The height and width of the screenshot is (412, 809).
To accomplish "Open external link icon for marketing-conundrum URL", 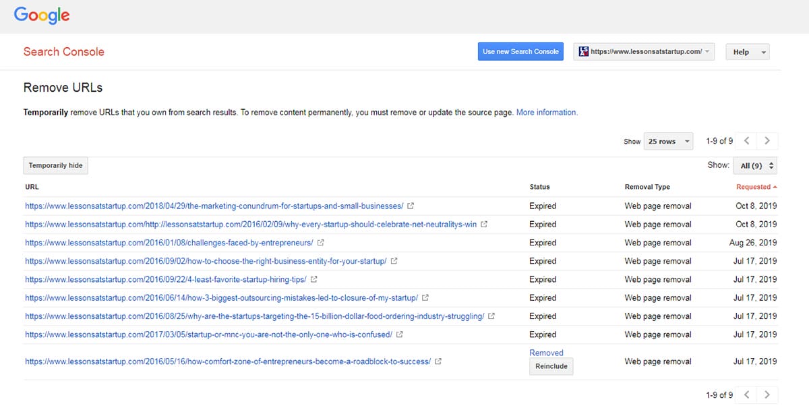I will [411, 206].
